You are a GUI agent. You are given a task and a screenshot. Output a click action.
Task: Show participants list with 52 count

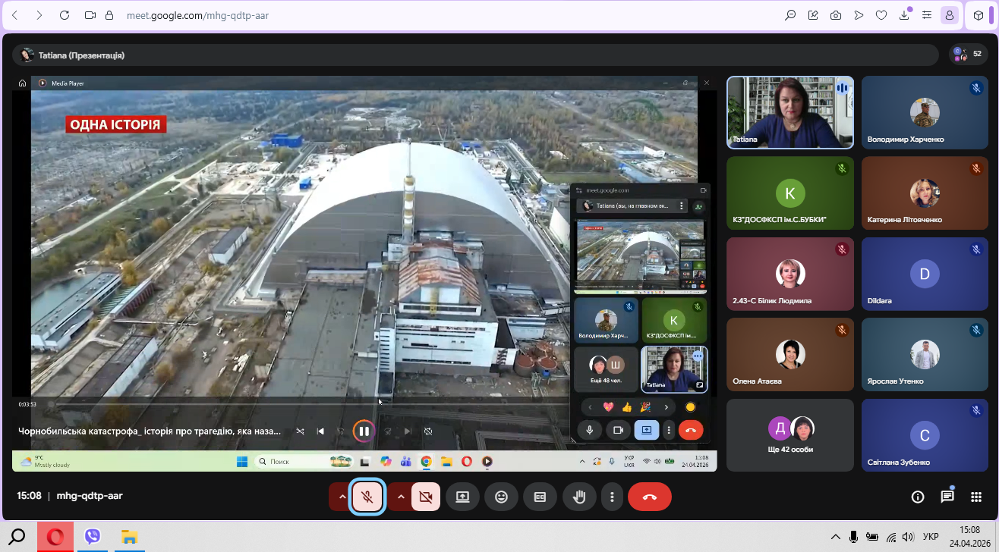point(969,55)
